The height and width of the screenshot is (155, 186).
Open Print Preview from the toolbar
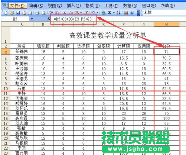tap(43, 13)
